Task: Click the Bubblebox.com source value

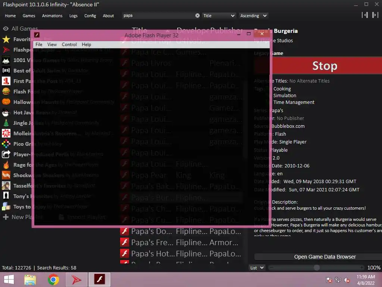Action: [x=288, y=126]
